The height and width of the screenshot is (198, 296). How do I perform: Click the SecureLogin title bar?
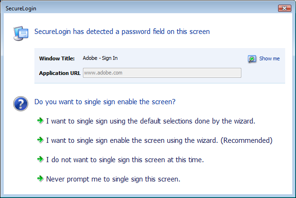pos(141,8)
